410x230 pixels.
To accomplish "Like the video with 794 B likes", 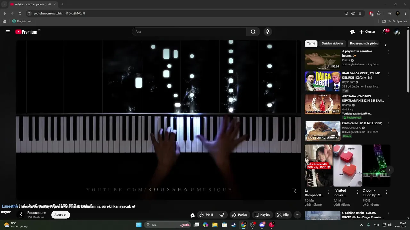I will [x=206, y=215].
